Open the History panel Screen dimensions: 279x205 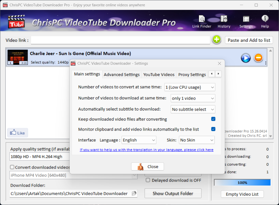pos(224,22)
